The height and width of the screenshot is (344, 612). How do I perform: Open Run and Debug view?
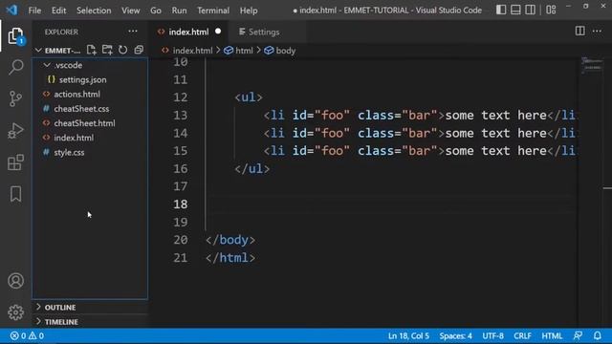point(15,131)
